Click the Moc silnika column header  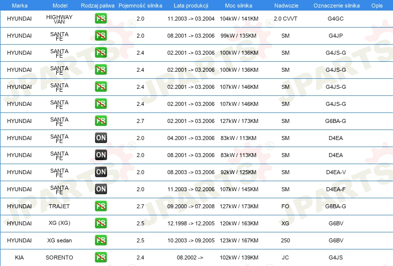pos(239,5)
